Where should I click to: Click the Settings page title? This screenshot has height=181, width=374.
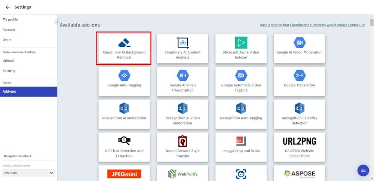coord(23,7)
